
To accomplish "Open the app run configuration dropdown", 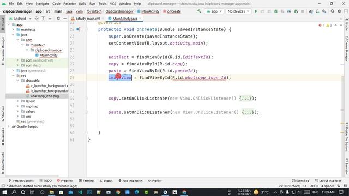I will point(214,11).
